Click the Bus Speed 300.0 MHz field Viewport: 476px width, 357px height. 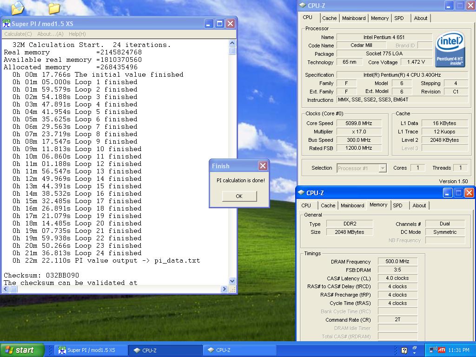click(358, 140)
